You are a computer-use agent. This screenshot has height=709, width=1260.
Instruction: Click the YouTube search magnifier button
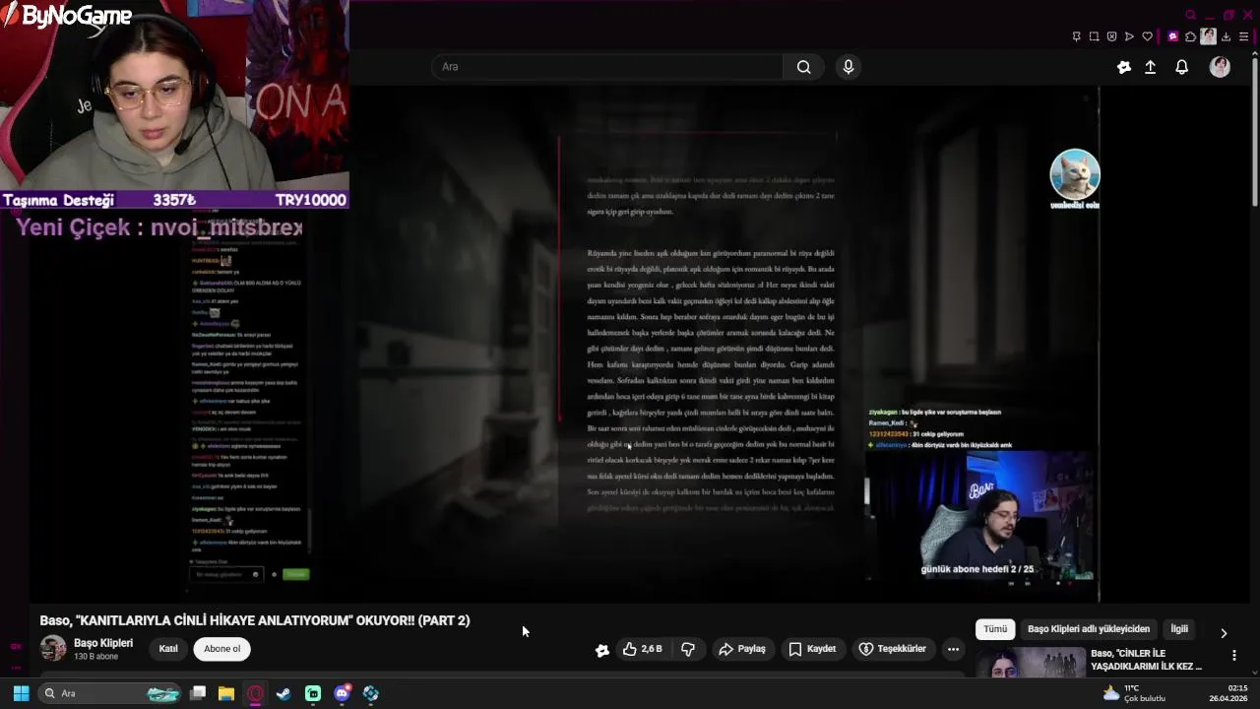(x=804, y=67)
